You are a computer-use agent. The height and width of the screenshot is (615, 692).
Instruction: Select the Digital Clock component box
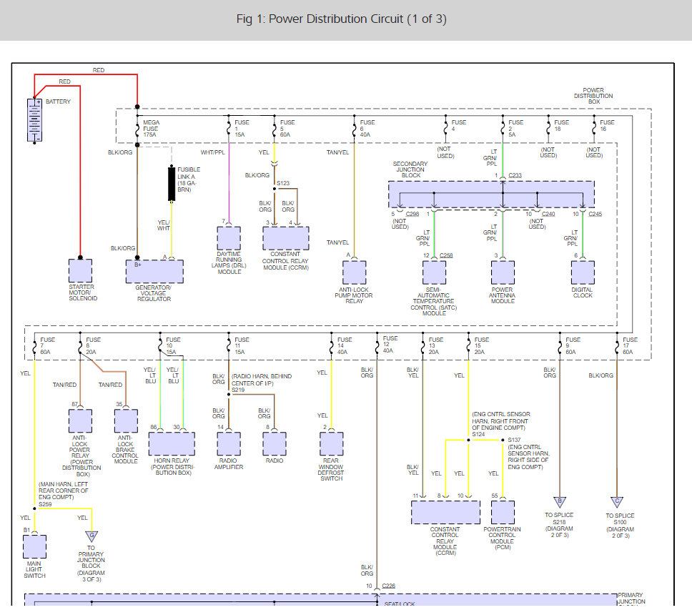click(x=583, y=272)
